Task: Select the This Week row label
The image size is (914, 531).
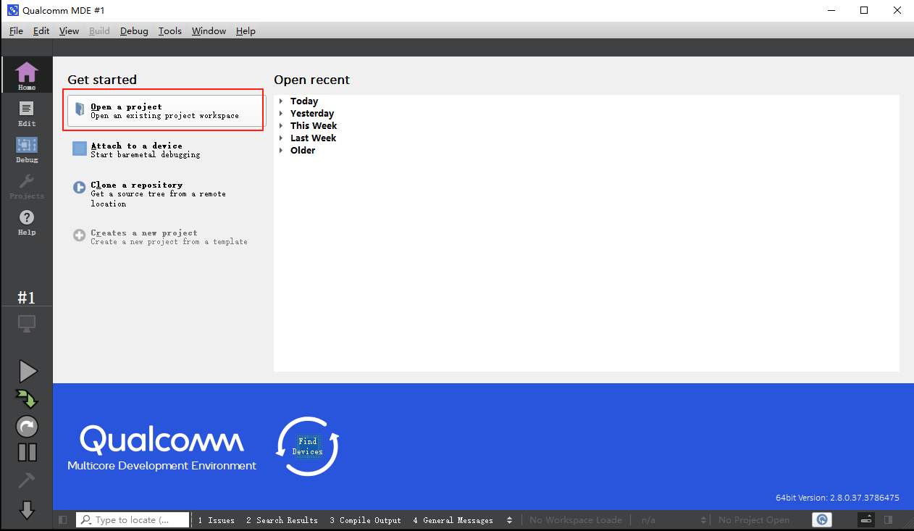Action: (314, 126)
